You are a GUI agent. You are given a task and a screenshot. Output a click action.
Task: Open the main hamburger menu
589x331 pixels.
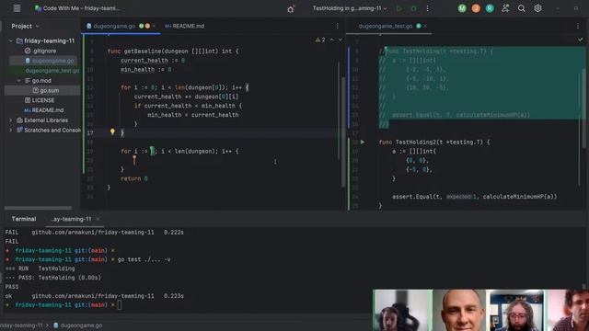coord(17,8)
